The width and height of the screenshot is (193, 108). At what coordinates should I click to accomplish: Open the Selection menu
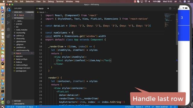pos(30,1)
